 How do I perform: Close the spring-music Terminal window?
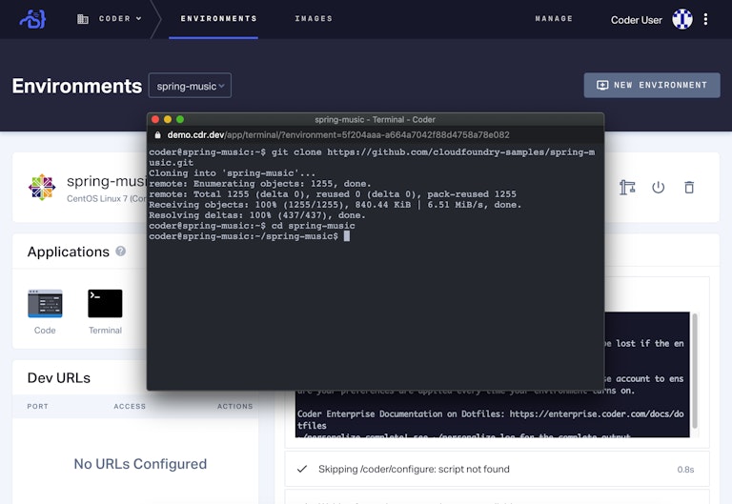[155, 119]
